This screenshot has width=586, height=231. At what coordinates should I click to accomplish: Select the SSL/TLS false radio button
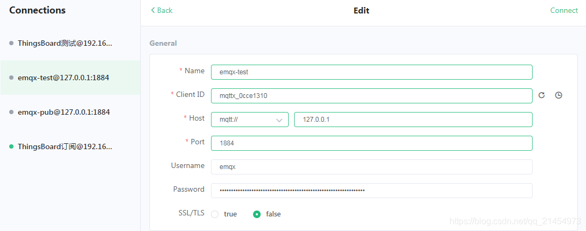[x=257, y=214]
